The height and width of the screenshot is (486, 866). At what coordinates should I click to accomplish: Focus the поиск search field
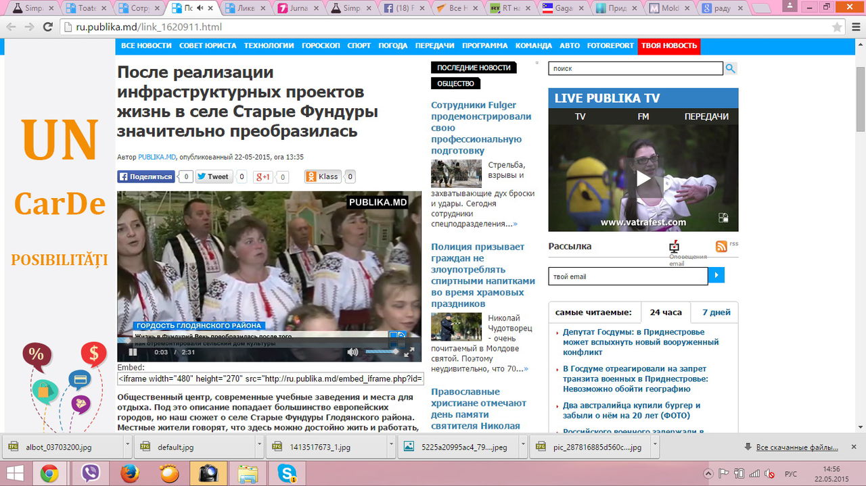[x=636, y=68]
